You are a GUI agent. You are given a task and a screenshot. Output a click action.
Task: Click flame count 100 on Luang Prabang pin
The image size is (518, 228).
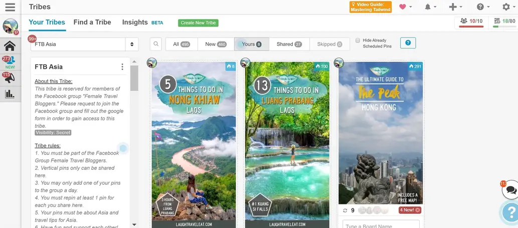point(322,66)
